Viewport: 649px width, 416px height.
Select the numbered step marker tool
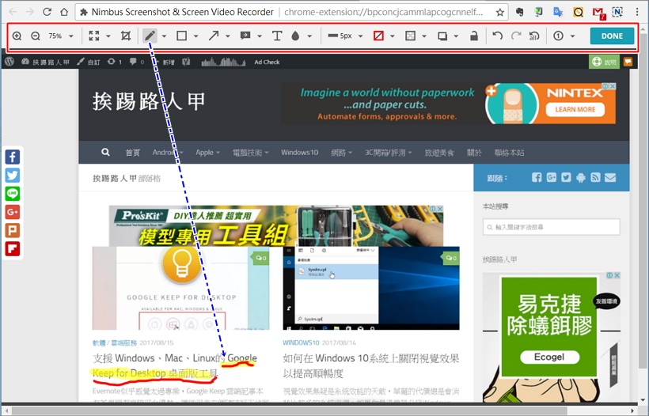(558, 36)
